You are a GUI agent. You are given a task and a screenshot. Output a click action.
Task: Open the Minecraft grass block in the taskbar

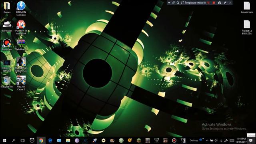pos(139,140)
